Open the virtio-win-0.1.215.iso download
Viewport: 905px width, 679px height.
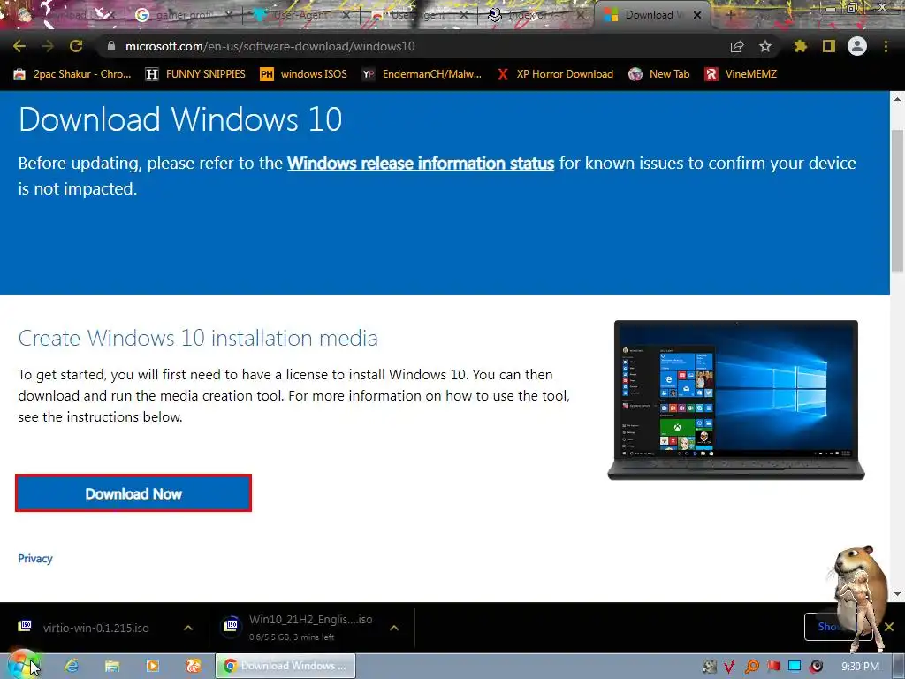tap(95, 628)
